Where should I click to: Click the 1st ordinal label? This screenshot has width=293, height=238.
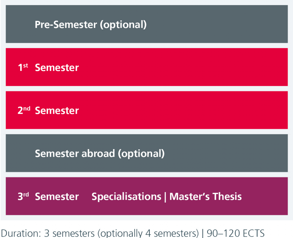[23, 67]
